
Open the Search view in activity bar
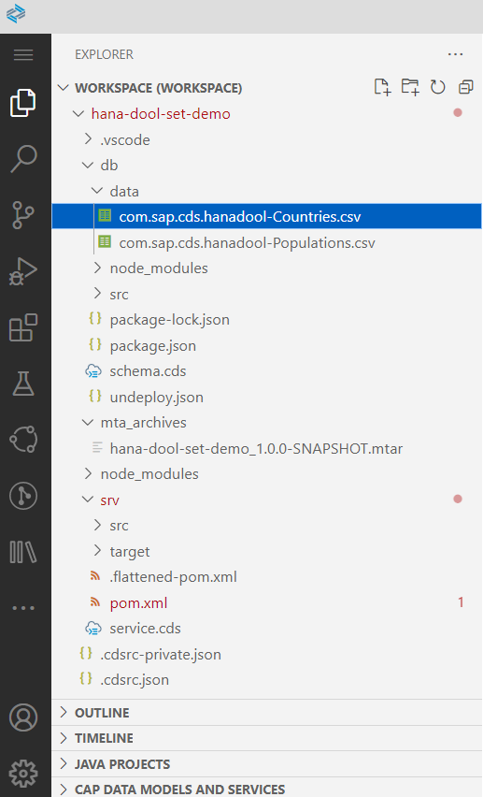[x=23, y=159]
